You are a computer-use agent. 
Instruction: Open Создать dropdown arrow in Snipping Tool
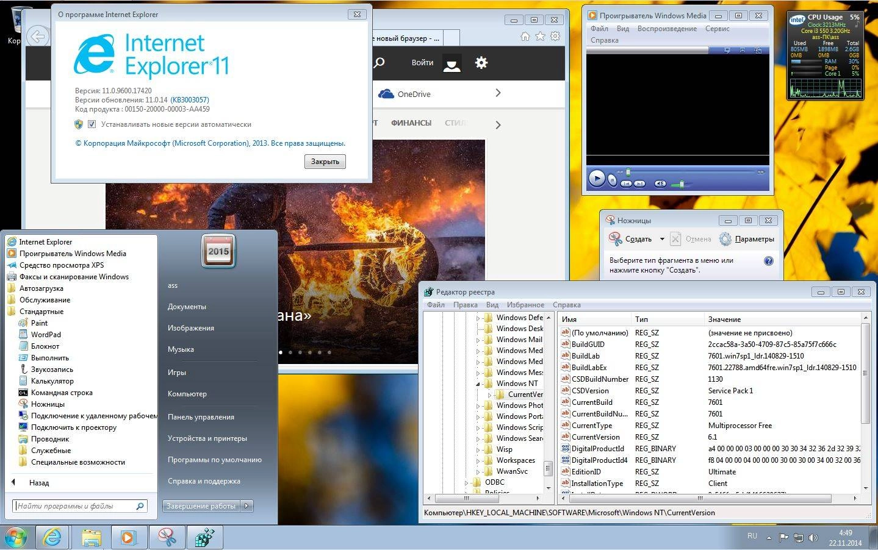[662, 239]
